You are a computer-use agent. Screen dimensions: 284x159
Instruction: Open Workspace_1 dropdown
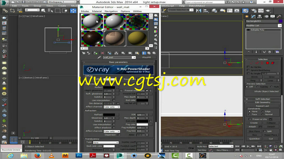coord(61,2)
